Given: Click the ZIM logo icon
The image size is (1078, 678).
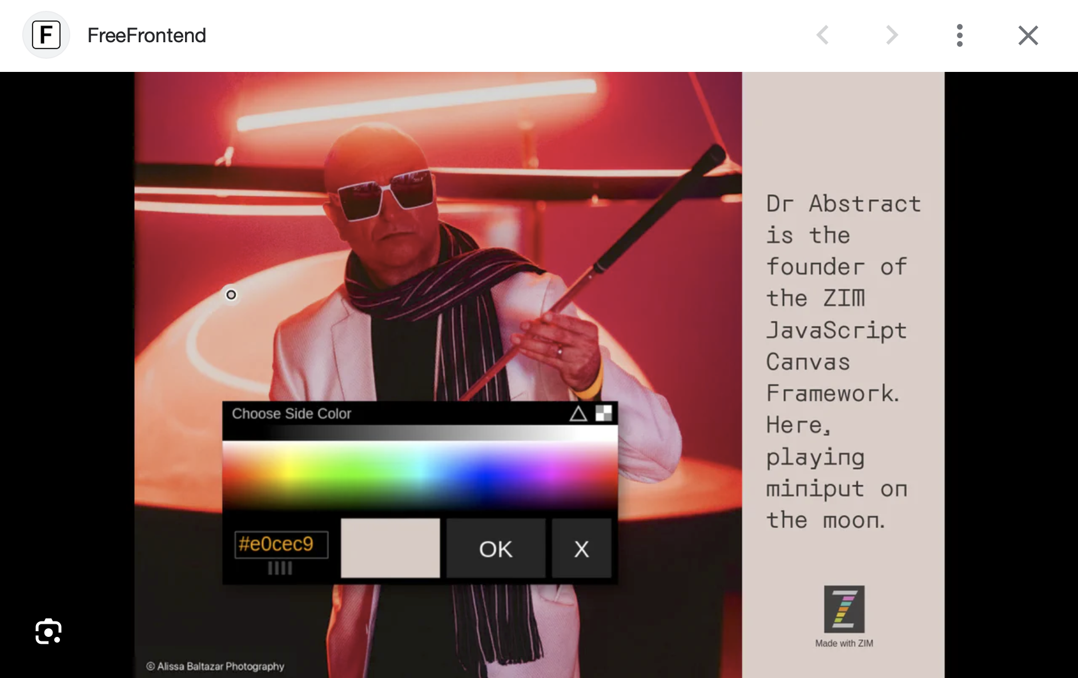Looking at the screenshot, I should coord(844,609).
